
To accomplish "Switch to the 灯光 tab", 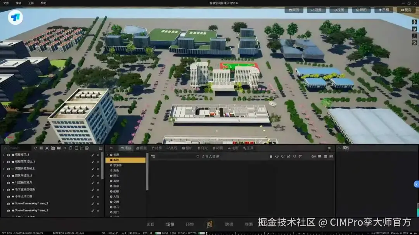I will 203,148.
